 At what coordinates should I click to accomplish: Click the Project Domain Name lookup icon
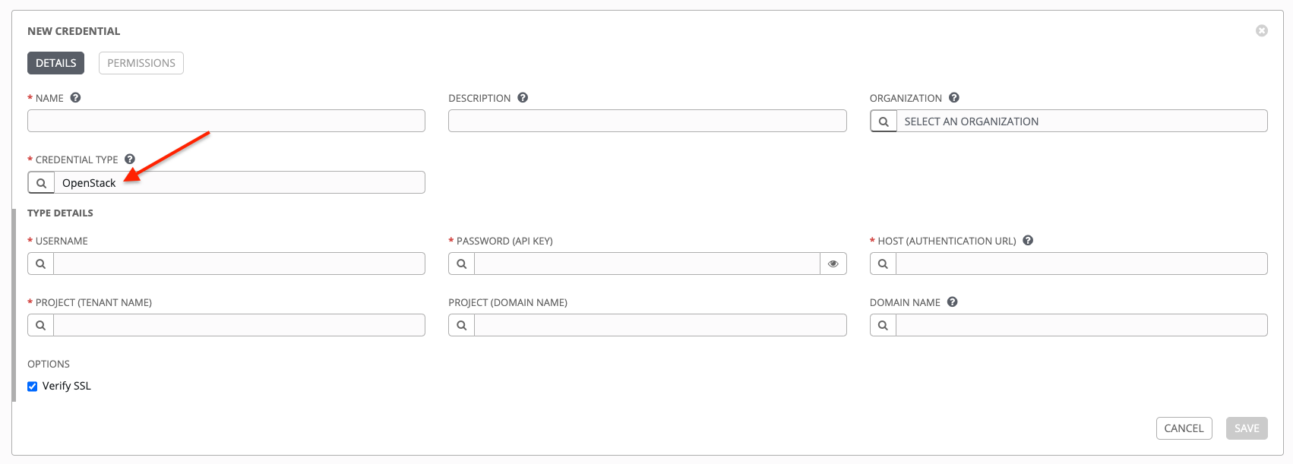(x=462, y=325)
